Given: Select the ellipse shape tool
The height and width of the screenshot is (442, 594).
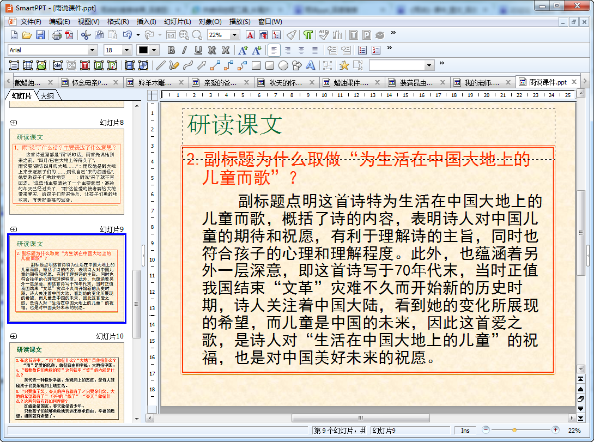Looking at the screenshot, I should pos(283,65).
